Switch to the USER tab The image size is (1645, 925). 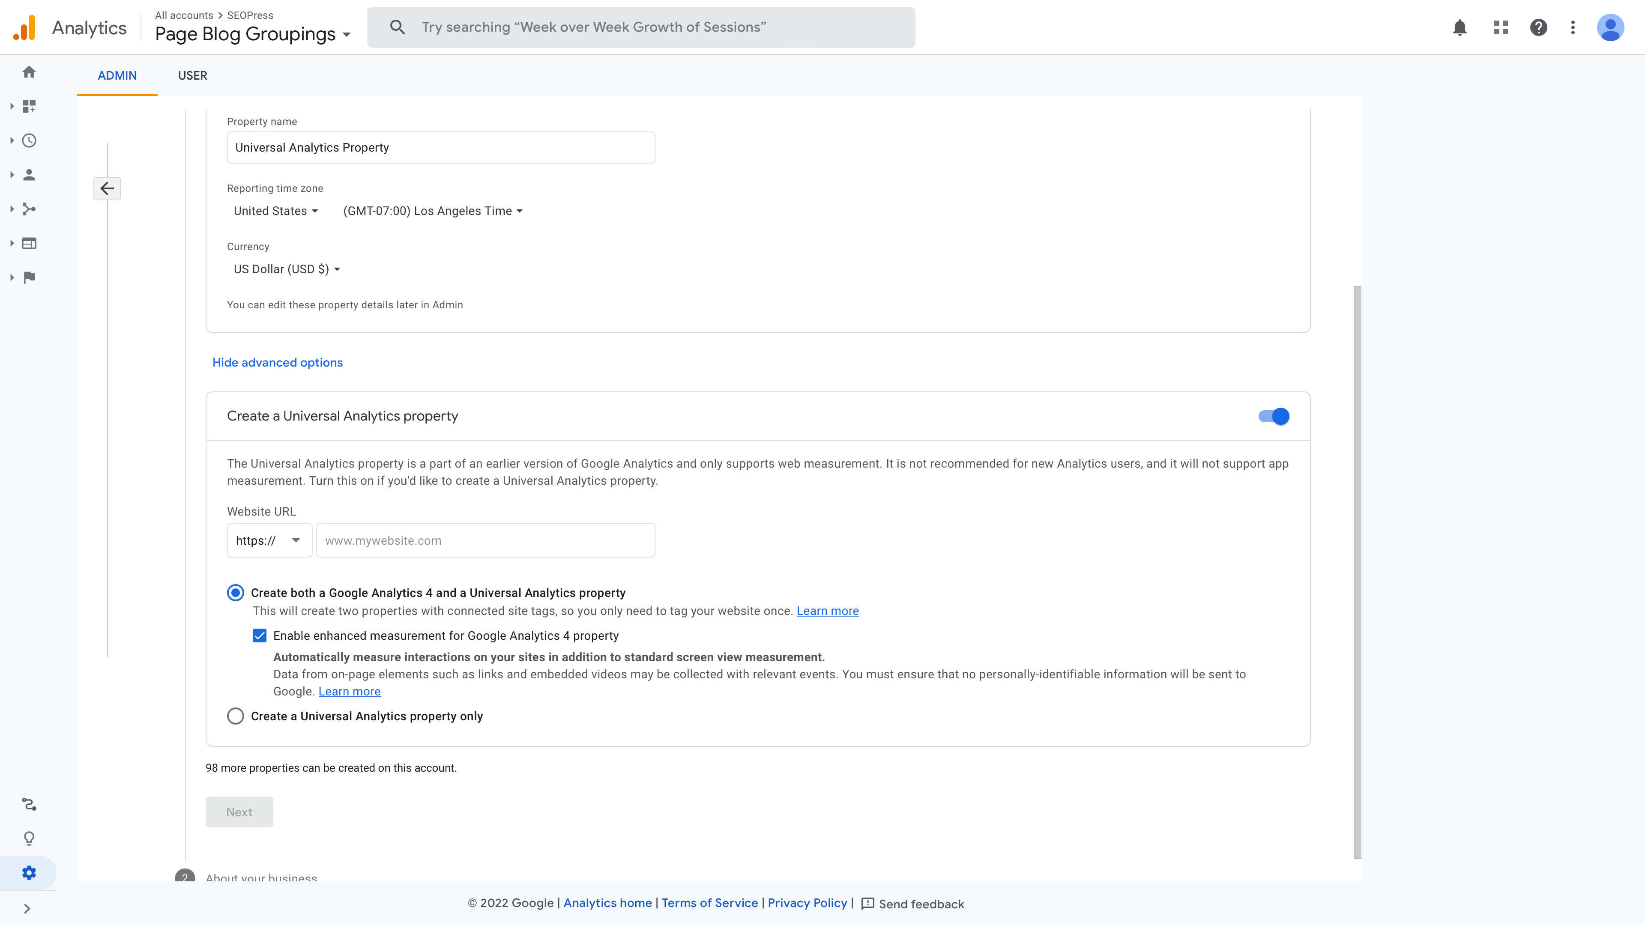192,75
